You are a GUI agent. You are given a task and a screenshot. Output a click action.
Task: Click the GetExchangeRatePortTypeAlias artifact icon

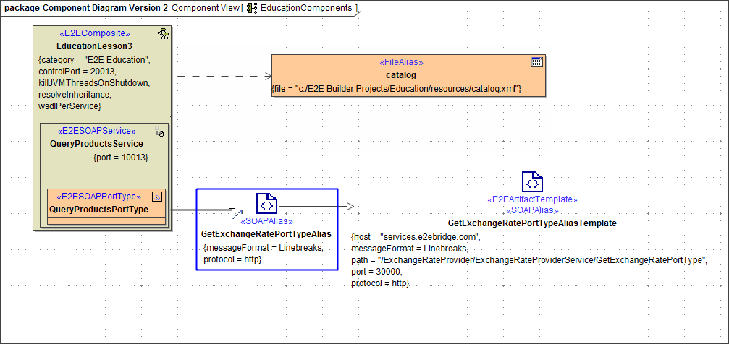pos(266,203)
